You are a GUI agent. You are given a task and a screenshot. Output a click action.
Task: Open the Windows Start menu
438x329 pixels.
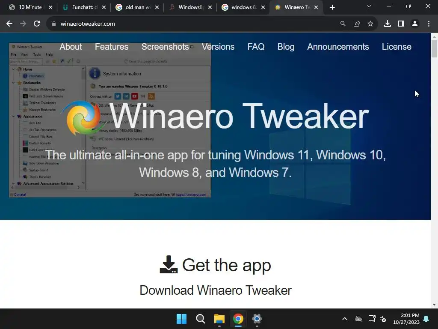coord(181,319)
